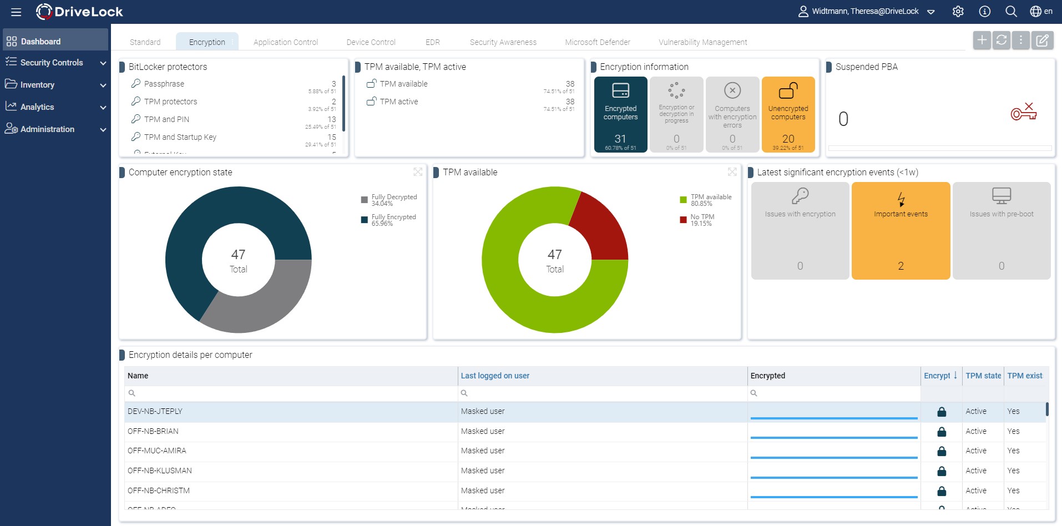Open the global search magnifier
The image size is (1062, 526).
1012,12
